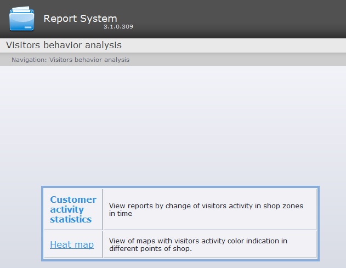The height and width of the screenshot is (268, 346).
Task: Click the blank area left of menu table
Action: tap(21, 224)
